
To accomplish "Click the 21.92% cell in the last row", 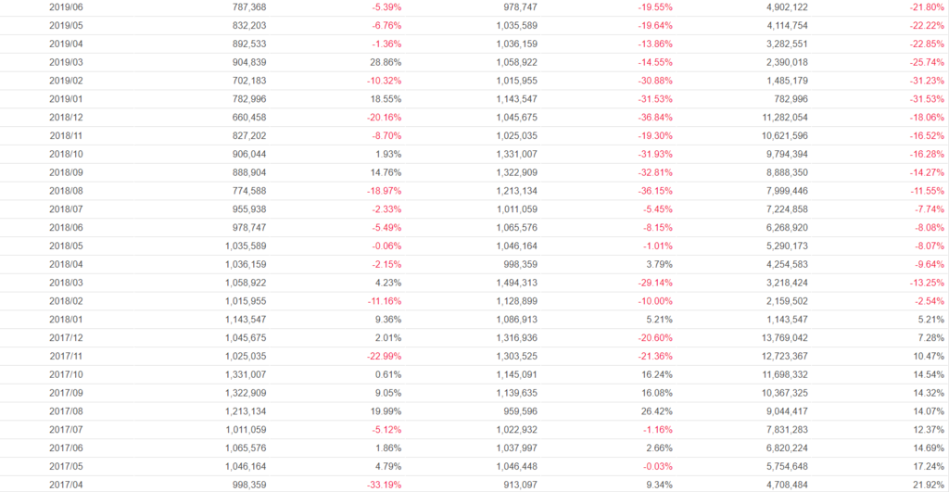I will (928, 485).
